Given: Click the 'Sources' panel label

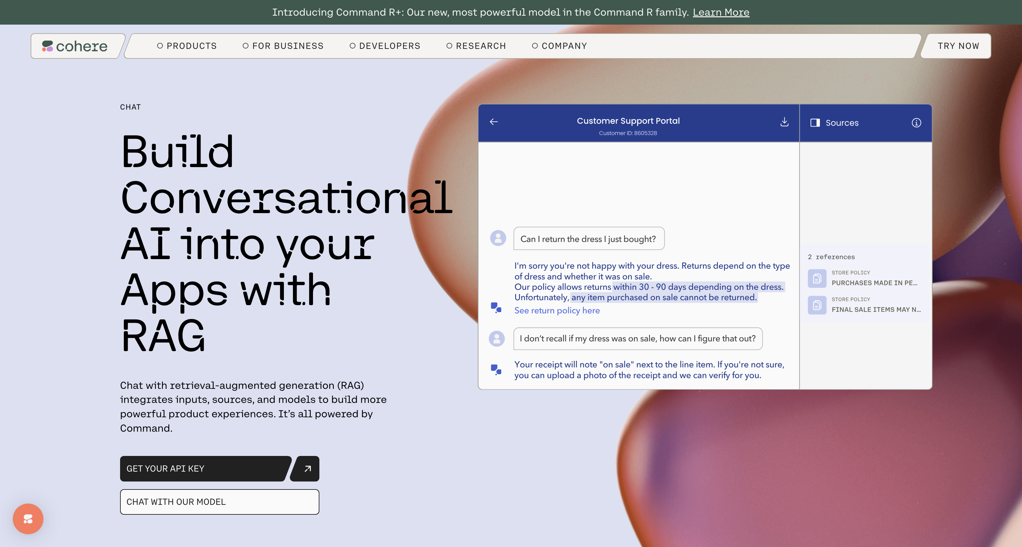Looking at the screenshot, I should tap(842, 123).
